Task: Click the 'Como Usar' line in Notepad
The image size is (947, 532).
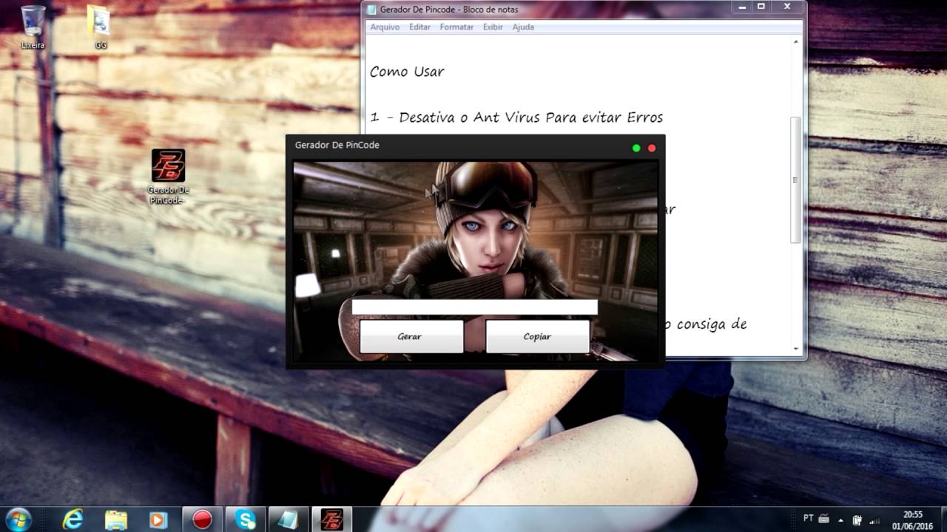Action: 407,72
